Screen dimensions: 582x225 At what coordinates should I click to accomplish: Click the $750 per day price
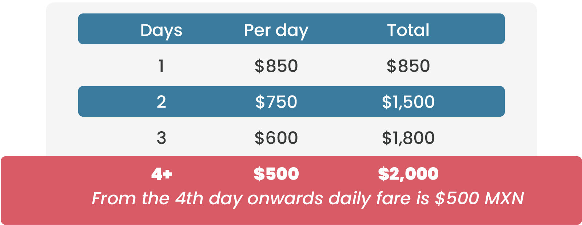tap(276, 102)
